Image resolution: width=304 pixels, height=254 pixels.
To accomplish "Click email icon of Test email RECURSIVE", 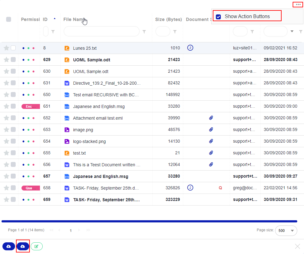I will pos(67,95).
